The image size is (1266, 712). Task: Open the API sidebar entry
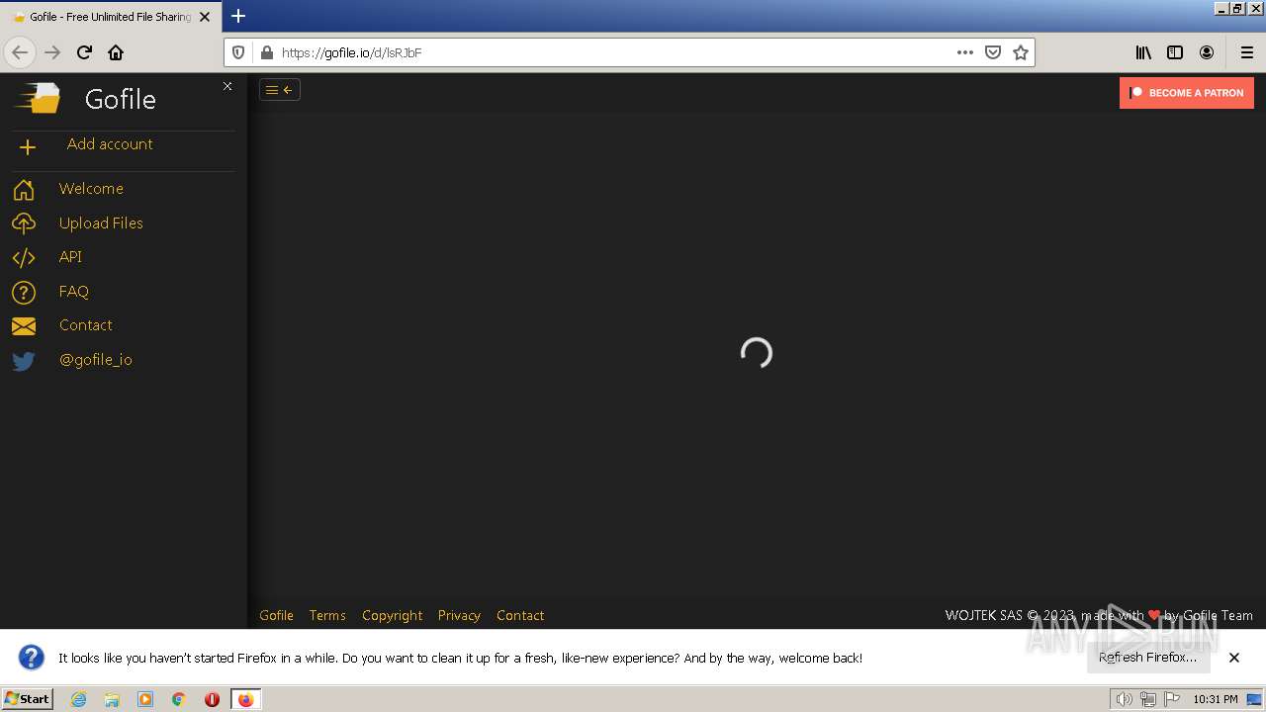(70, 257)
